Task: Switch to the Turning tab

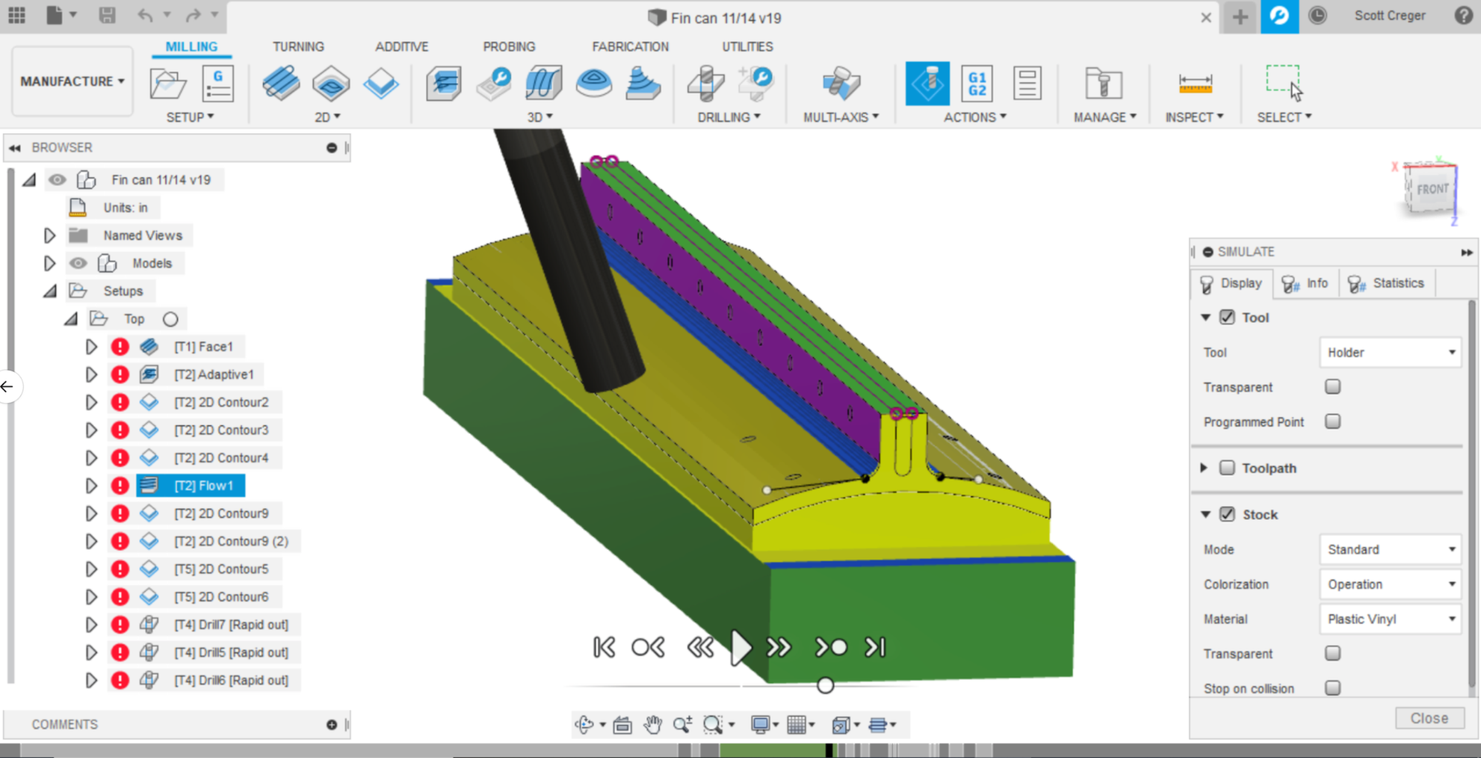Action: click(298, 47)
